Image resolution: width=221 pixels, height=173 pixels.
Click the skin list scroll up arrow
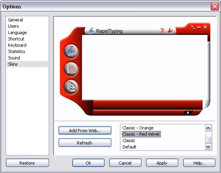click(x=208, y=128)
